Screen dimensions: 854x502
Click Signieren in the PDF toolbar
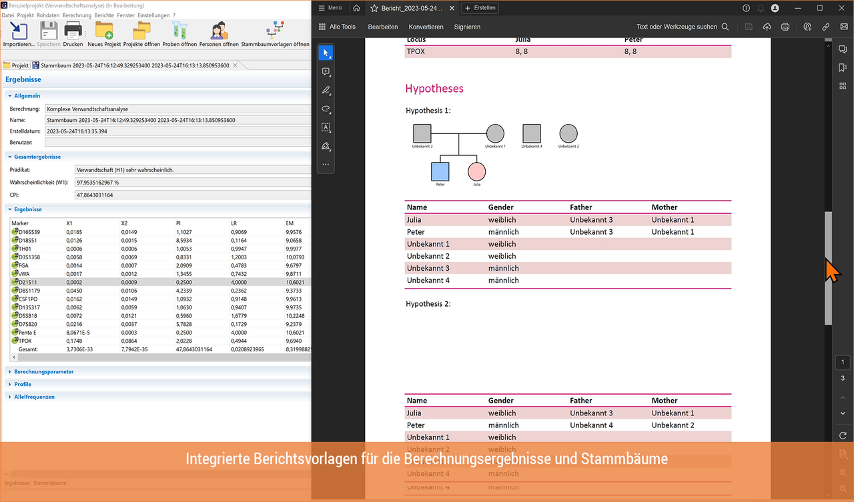[x=467, y=27]
